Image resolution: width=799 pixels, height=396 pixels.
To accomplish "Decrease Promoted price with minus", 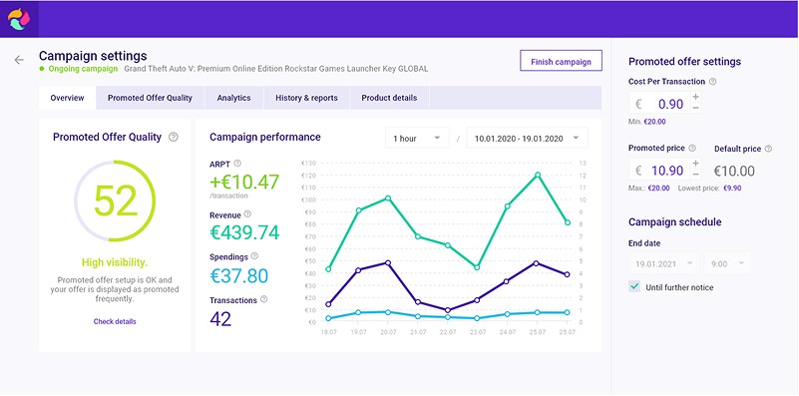I will 696,175.
